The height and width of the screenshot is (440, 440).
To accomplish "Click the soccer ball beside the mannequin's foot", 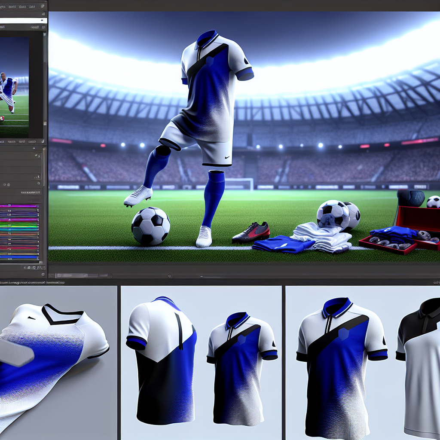I will pos(150,226).
